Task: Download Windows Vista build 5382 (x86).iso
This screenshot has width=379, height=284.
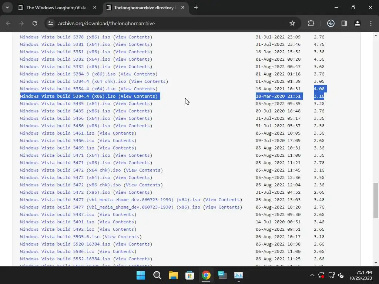Action: 65,67
